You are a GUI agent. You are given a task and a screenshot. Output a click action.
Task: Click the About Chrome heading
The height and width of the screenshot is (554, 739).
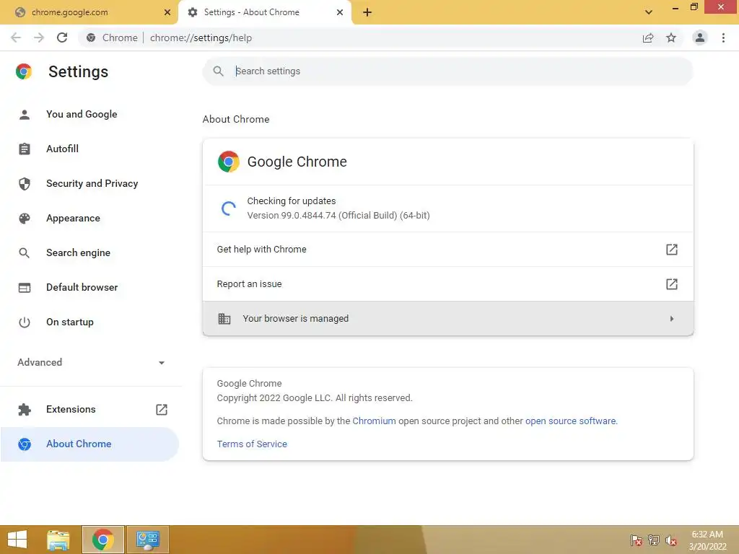(236, 119)
